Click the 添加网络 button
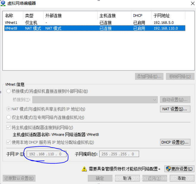Screen dimensions: 196x184 pyautogui.click(x=149, y=76)
